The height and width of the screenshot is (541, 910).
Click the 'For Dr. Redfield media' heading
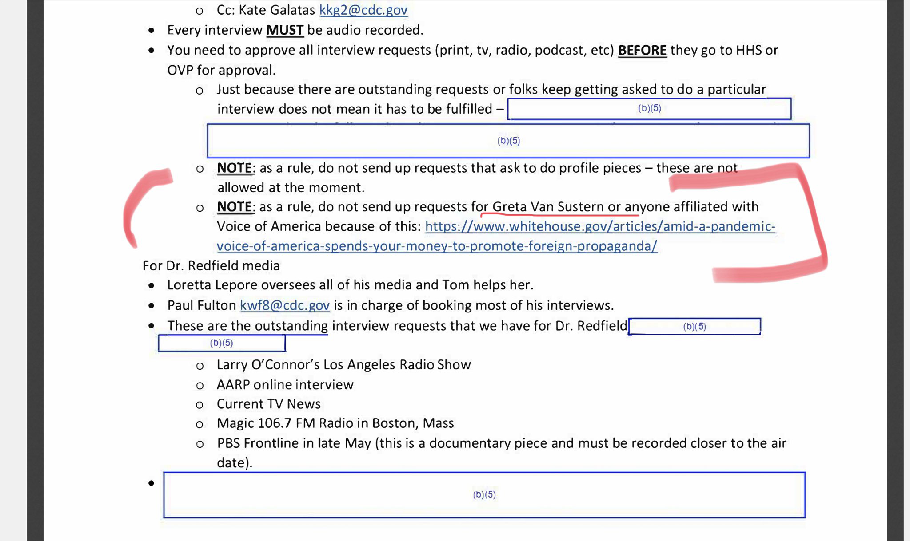(x=211, y=265)
